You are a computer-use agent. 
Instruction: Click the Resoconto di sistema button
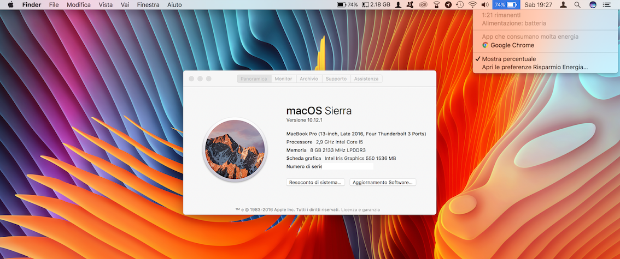(315, 183)
